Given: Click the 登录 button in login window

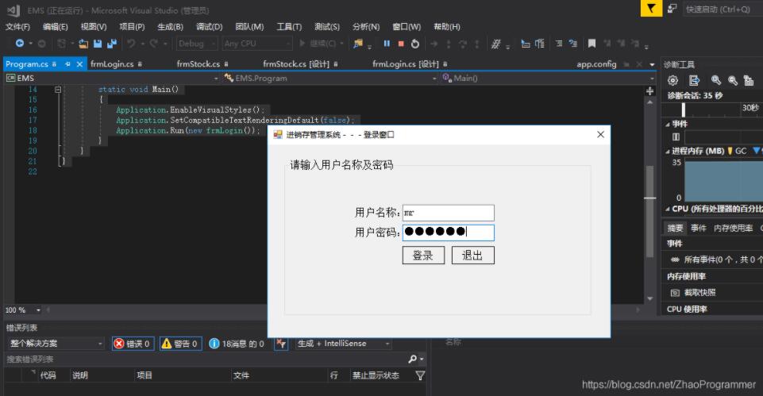Looking at the screenshot, I should pos(423,256).
